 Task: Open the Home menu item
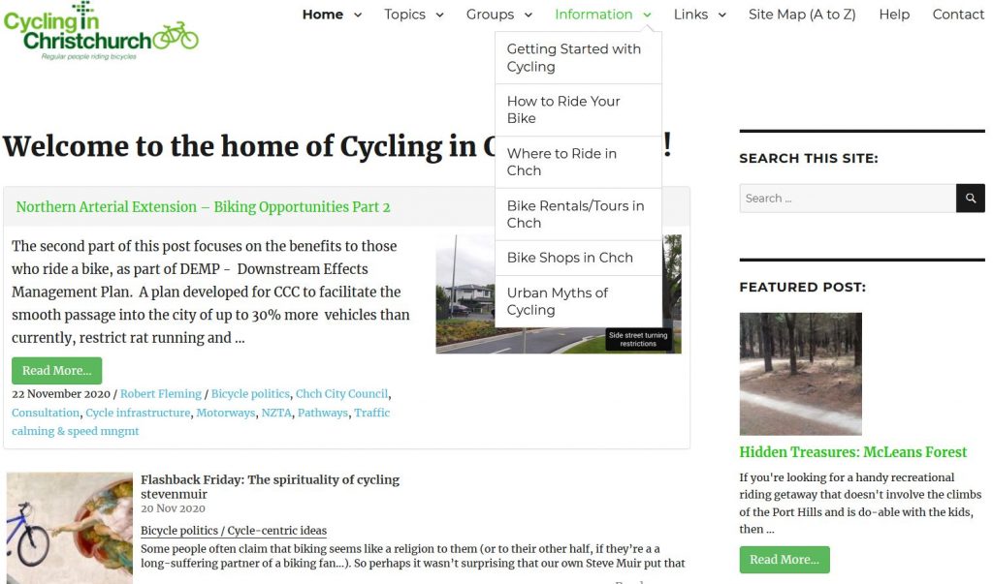[322, 14]
